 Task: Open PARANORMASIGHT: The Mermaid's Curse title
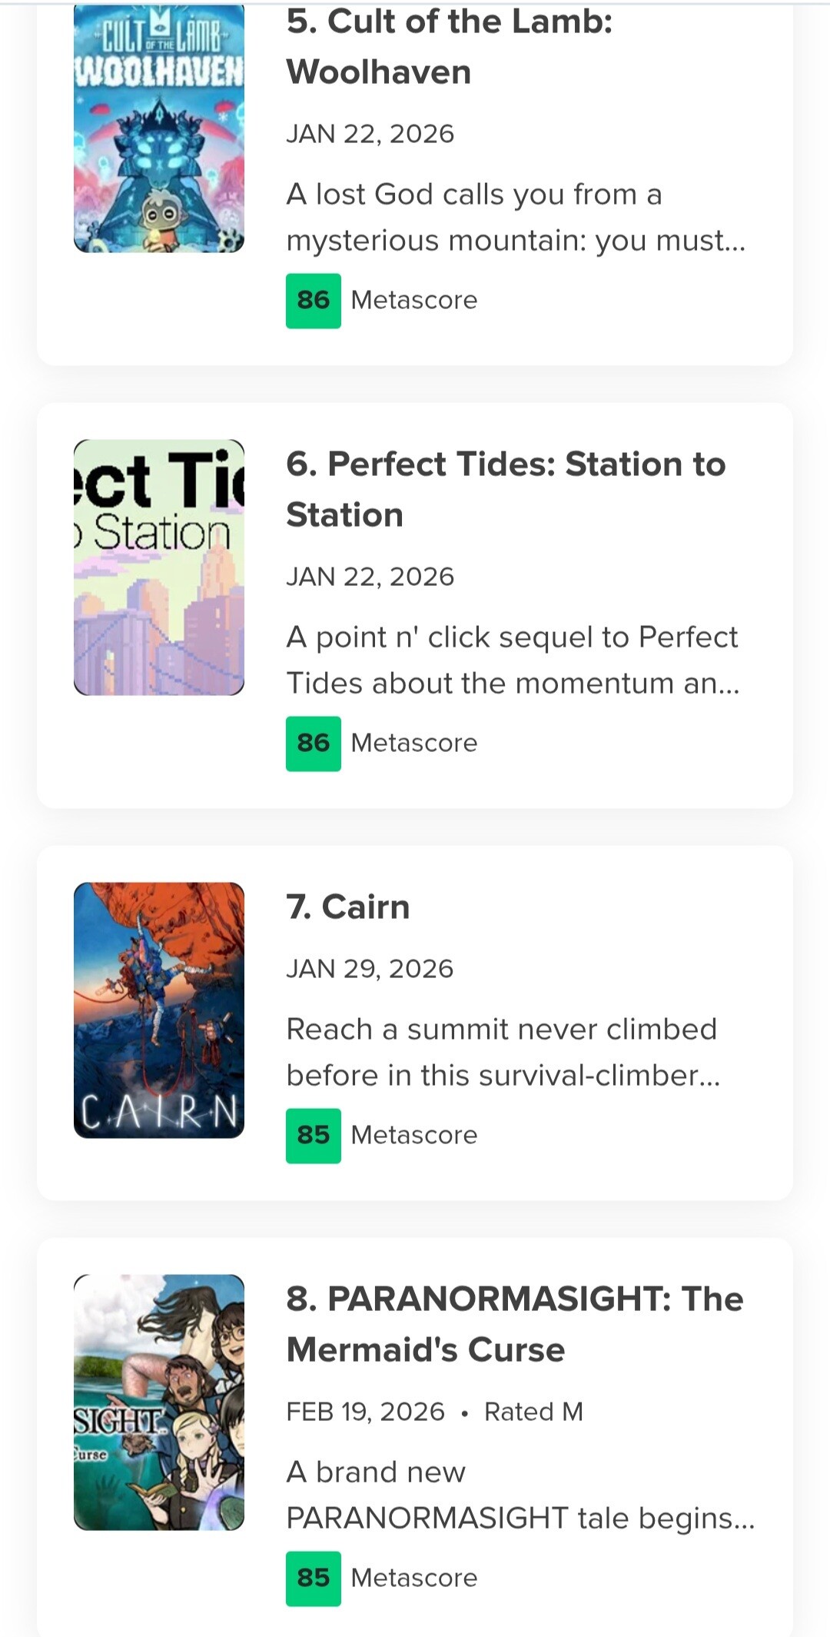[x=514, y=1323]
